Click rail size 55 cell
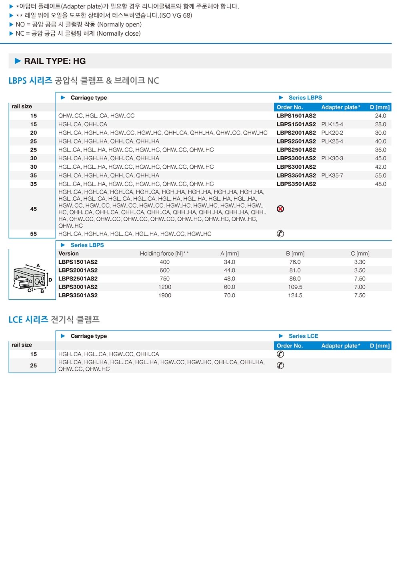The height and width of the screenshot is (567, 400). click(x=34, y=234)
